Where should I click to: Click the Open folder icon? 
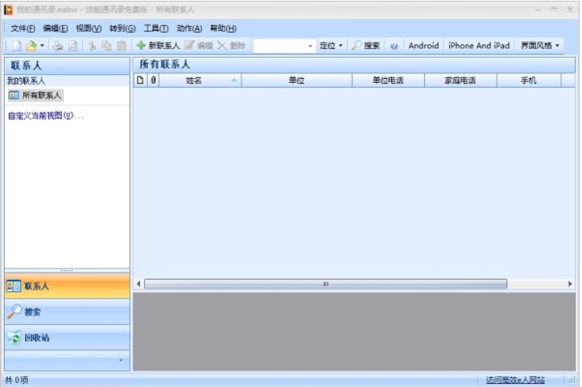click(x=31, y=46)
